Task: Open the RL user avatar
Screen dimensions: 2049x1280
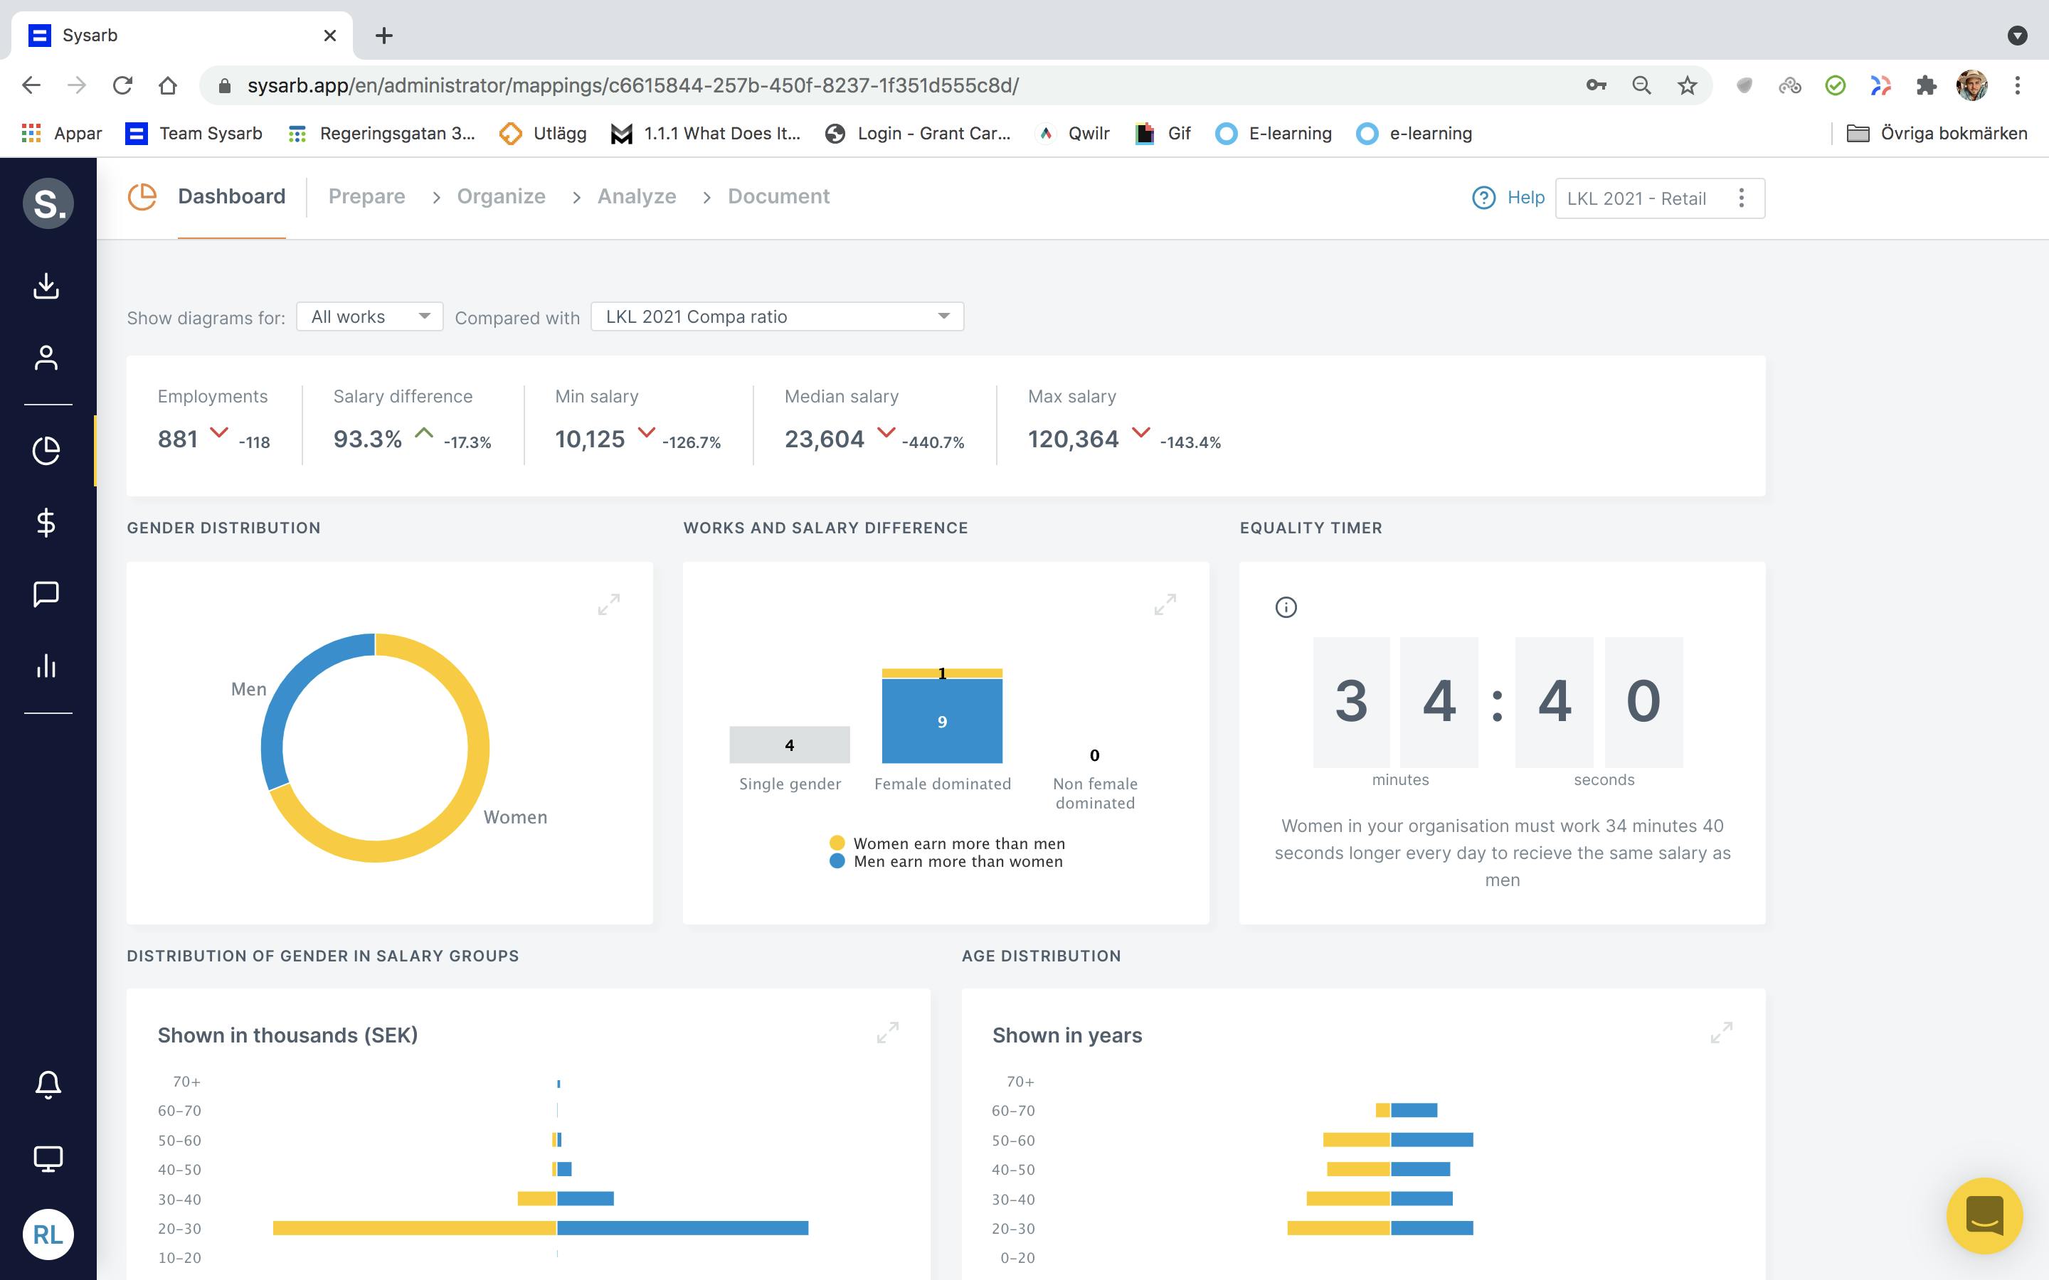Action: (48, 1234)
